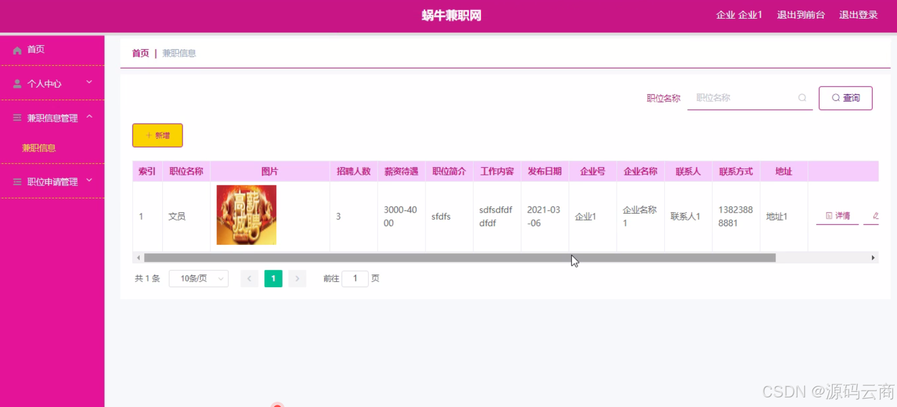Click the magnifier icon inside the search field
Screen dimensions: 897x407
802,98
